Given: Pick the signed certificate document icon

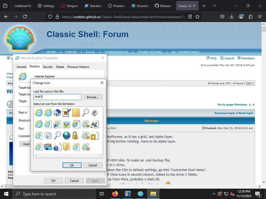Looking at the screenshot, I should [x=66, y=113].
